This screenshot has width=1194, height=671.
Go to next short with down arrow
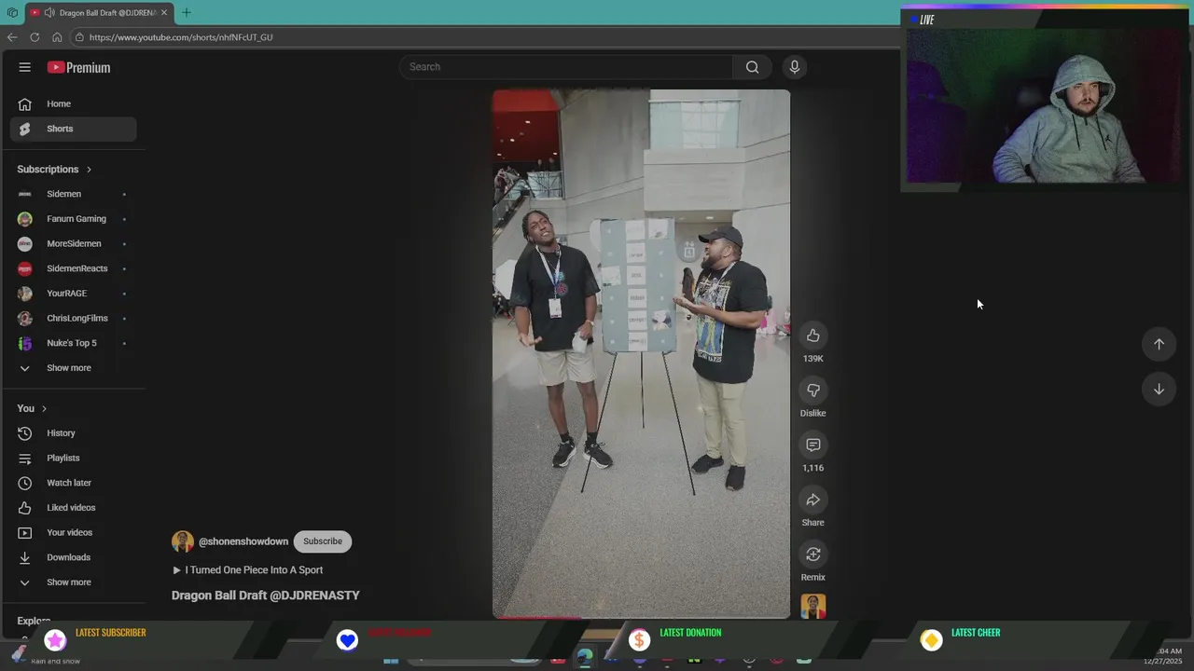click(1159, 389)
